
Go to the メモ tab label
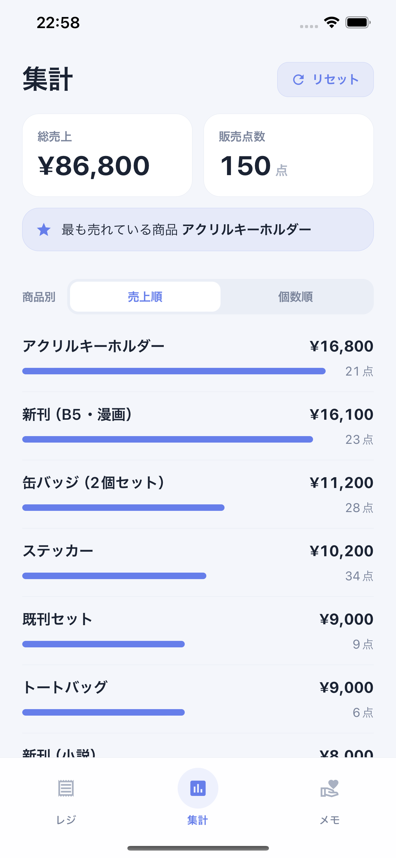pos(329,820)
